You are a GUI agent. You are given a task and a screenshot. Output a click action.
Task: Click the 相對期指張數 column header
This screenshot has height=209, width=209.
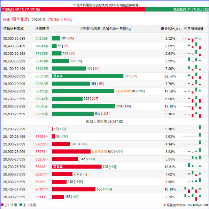click(106, 29)
